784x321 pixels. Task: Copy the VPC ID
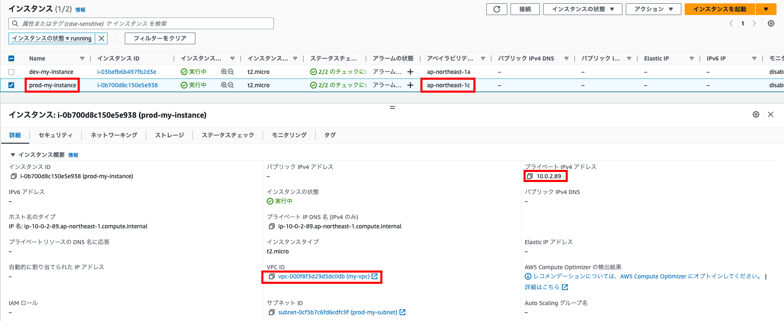pos(272,276)
